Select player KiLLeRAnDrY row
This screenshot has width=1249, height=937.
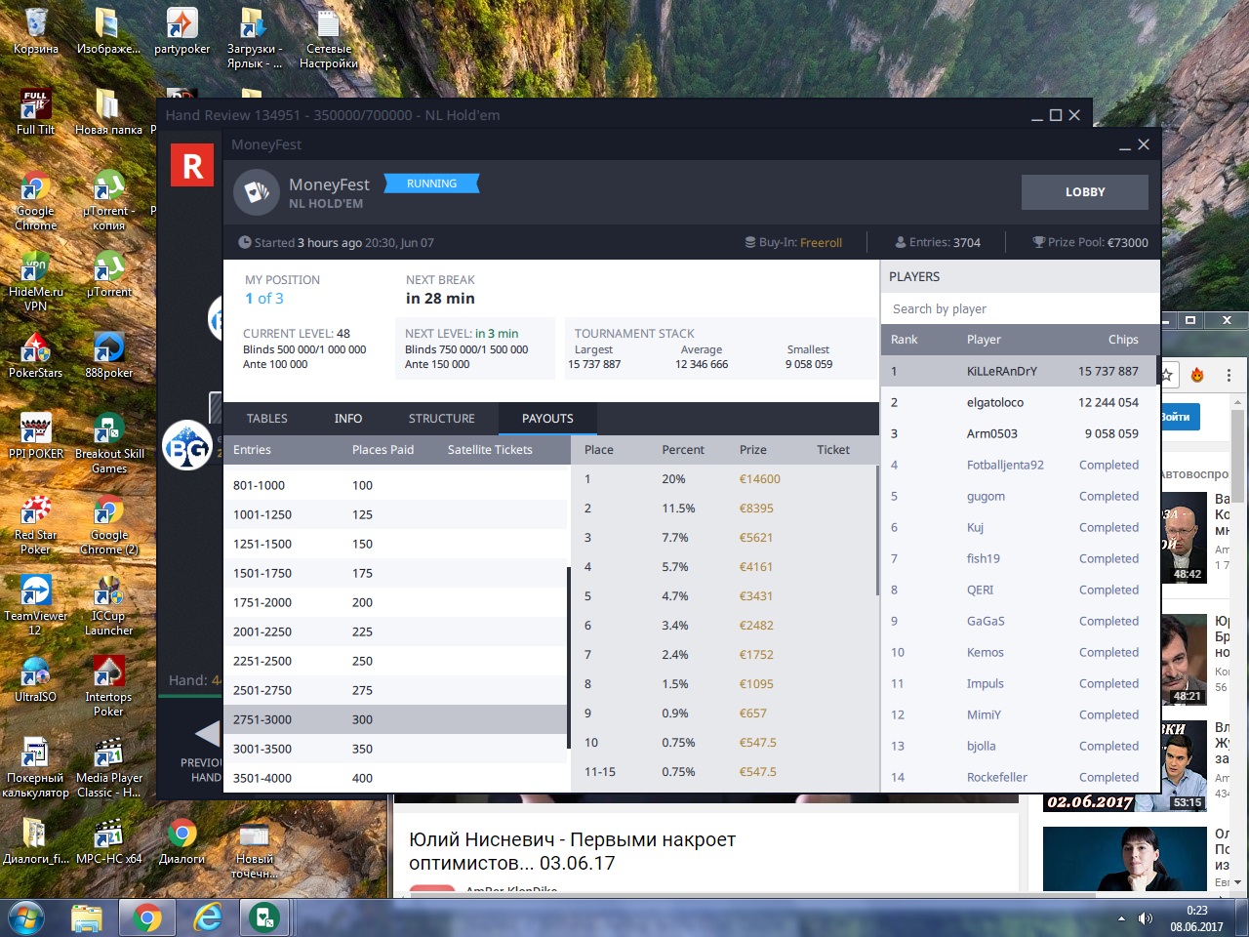[1019, 371]
